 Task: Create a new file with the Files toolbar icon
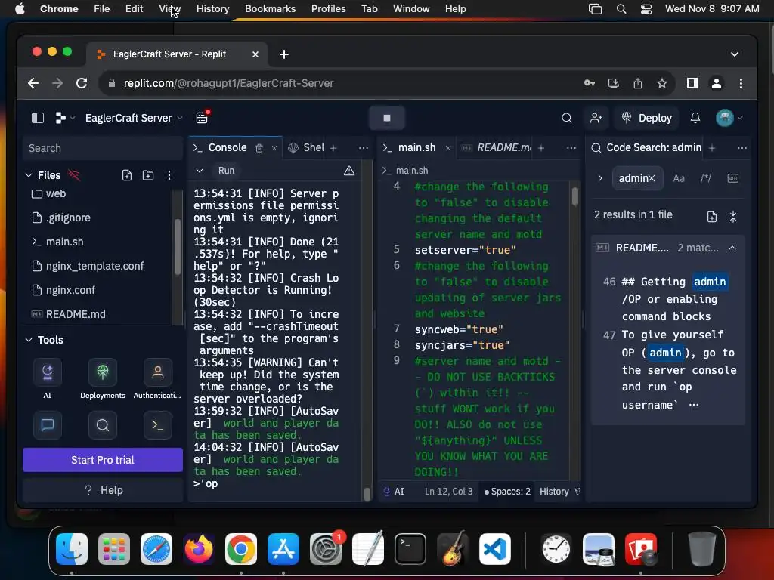(127, 175)
